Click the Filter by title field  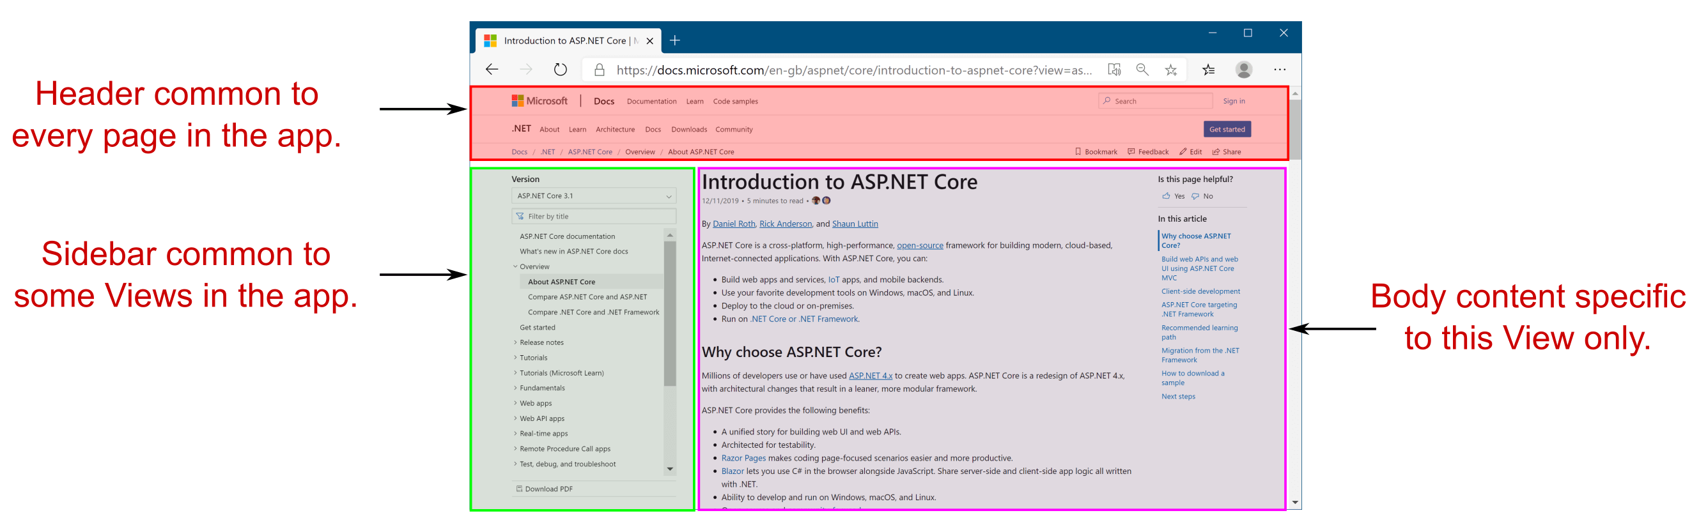click(593, 216)
